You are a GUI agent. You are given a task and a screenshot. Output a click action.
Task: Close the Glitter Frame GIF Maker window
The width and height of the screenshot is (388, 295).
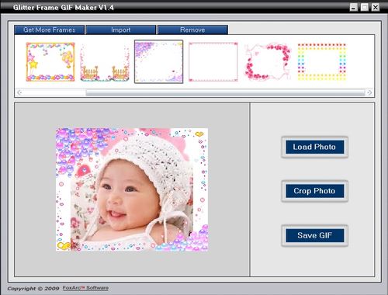pyautogui.click(x=376, y=7)
